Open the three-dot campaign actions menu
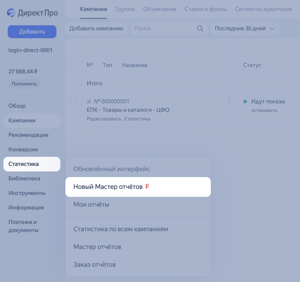Viewport: 300px width, 282px height. (x=229, y=102)
